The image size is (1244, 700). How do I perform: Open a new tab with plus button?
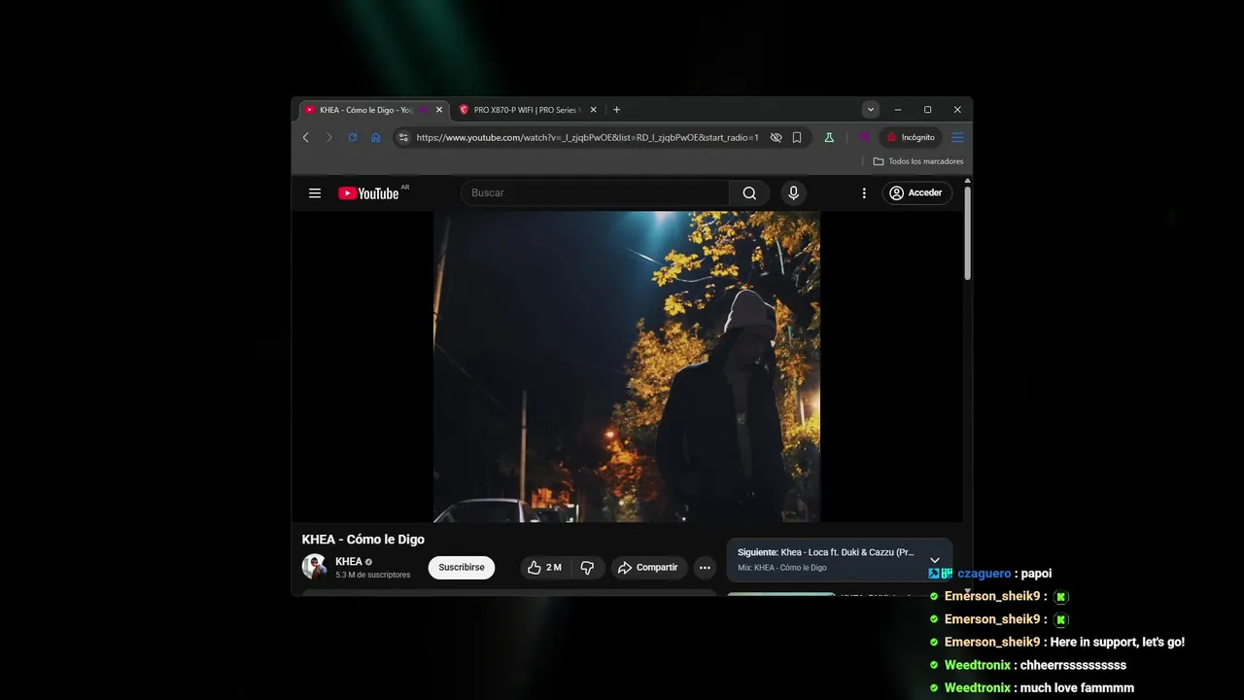click(616, 110)
